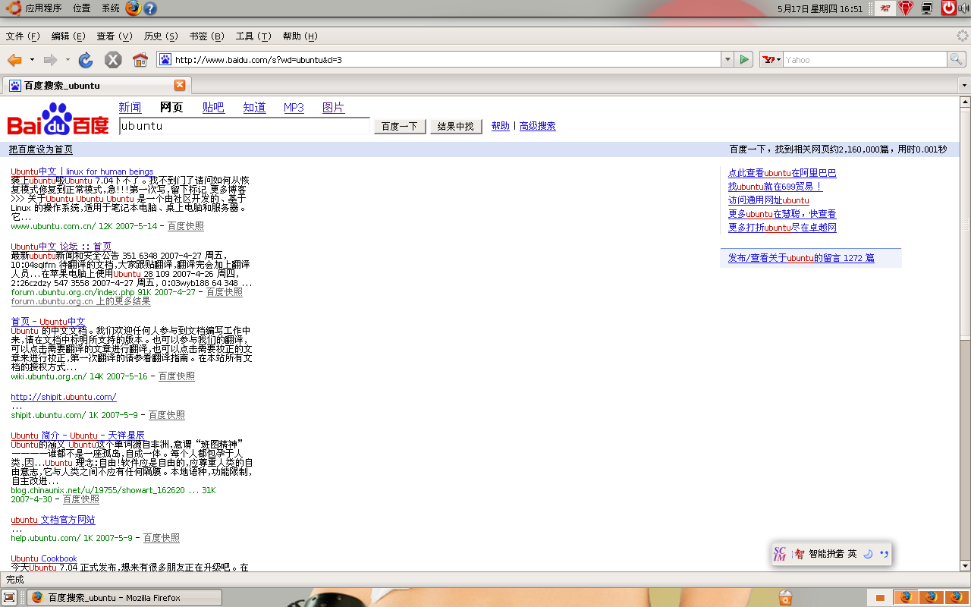Go back using the Back arrow
The image size is (971, 607).
tap(14, 60)
